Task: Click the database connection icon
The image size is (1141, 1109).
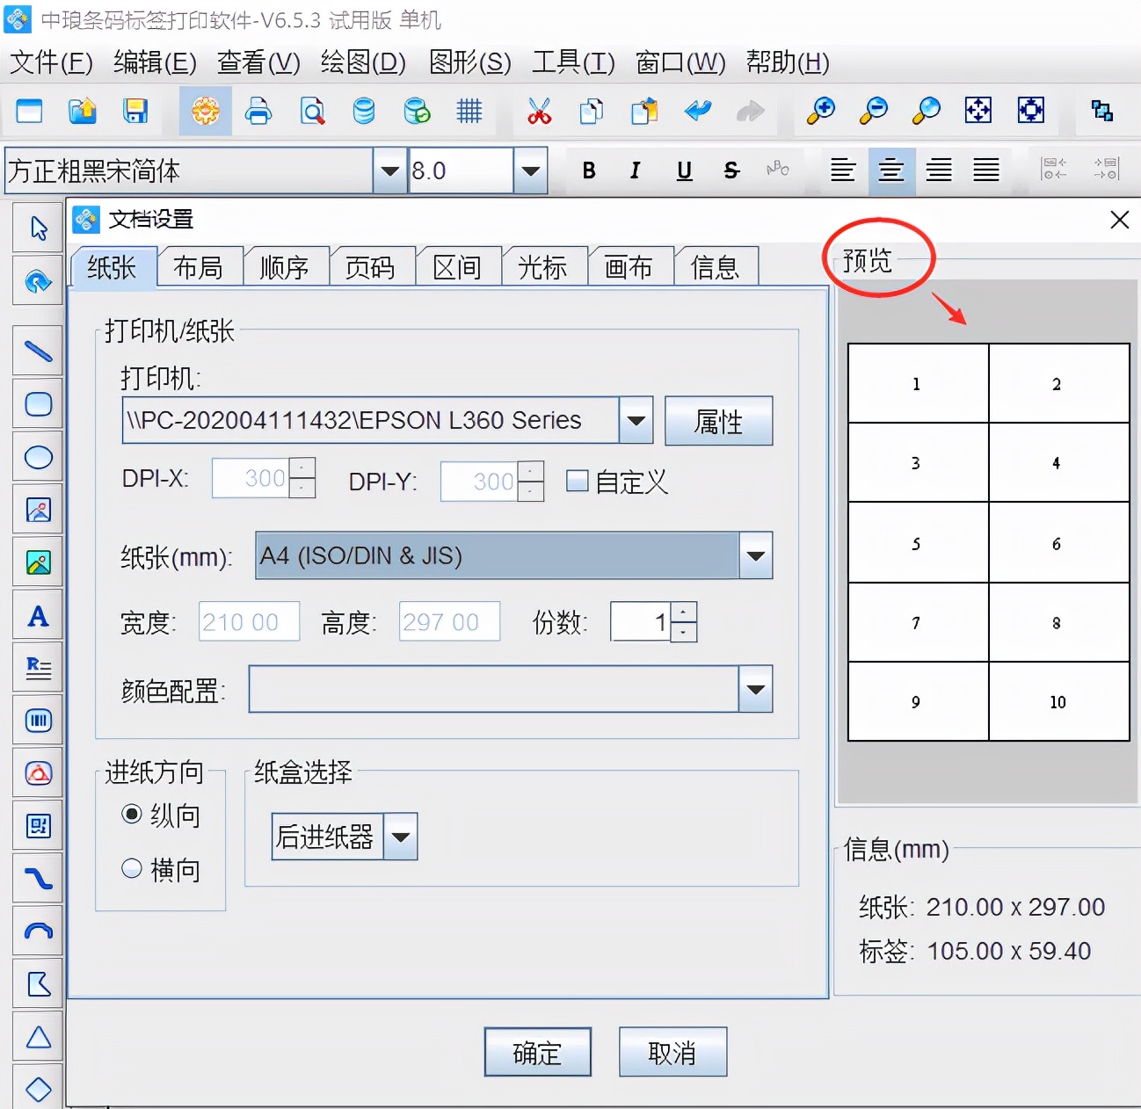Action: pos(363,112)
